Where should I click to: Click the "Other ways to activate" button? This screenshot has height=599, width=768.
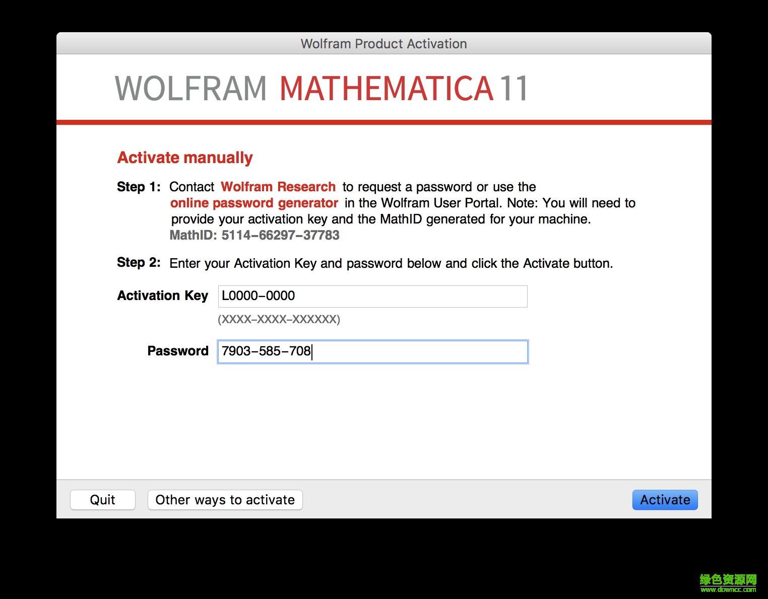225,500
